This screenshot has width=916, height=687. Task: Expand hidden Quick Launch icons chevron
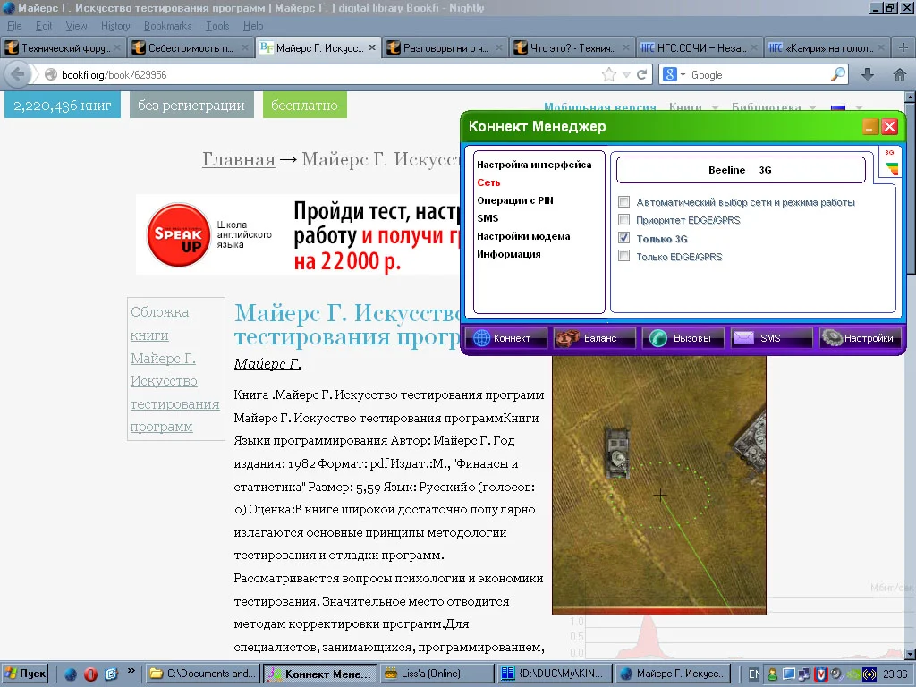point(131,670)
